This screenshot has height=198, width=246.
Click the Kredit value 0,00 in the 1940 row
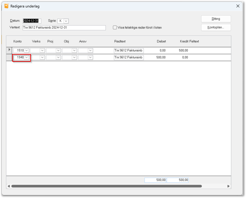(x=185, y=57)
